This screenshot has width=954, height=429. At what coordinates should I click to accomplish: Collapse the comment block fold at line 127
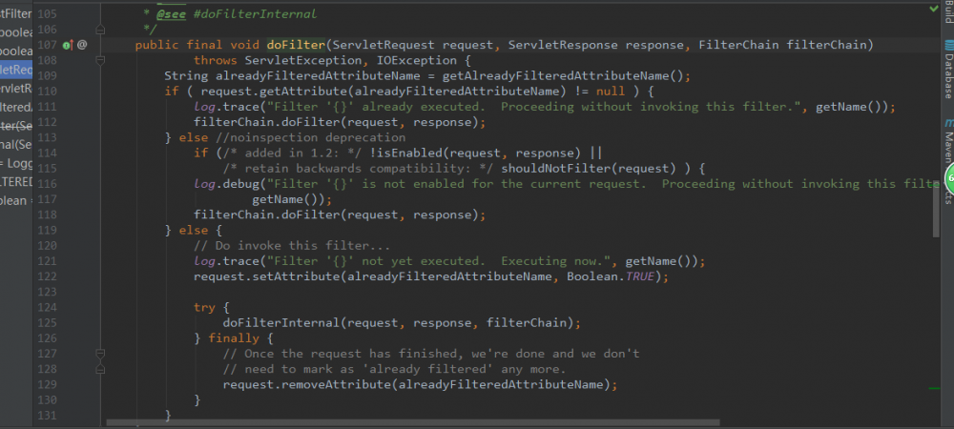[100, 354]
